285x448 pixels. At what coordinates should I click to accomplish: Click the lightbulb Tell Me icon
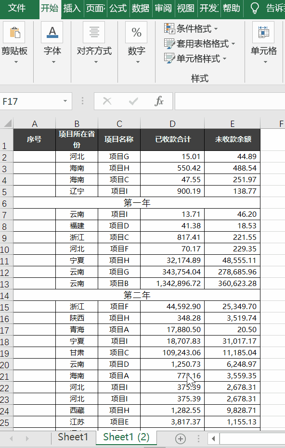254,9
